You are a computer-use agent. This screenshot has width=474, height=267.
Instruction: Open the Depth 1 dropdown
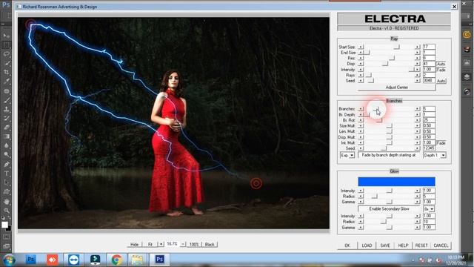pos(434,155)
